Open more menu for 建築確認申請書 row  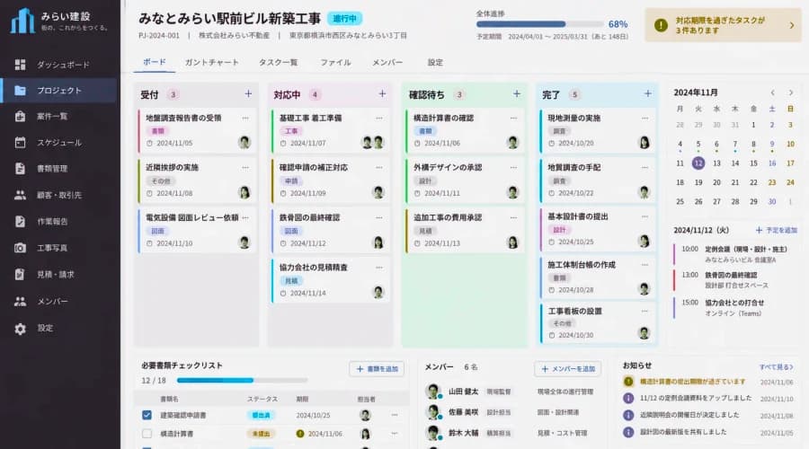click(395, 415)
